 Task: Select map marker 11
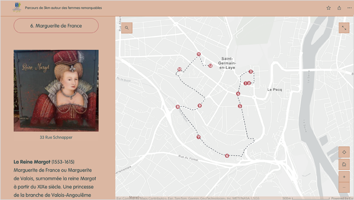(x=199, y=54)
